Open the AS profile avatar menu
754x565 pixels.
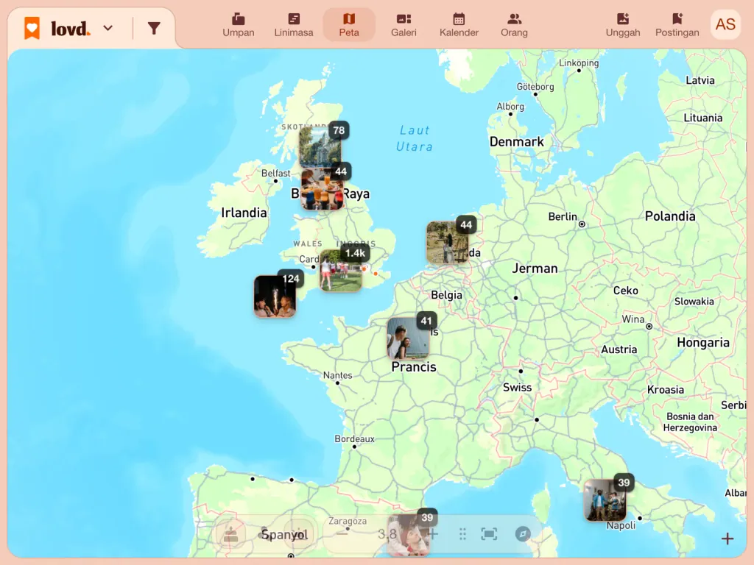point(725,24)
